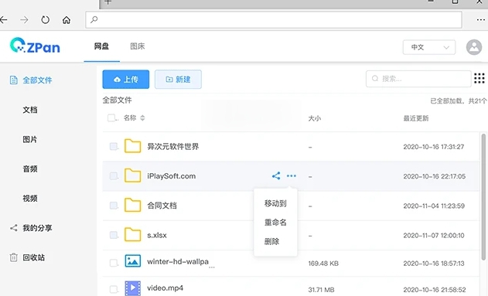
Task: Open 回收站 recycle bin
Action: (x=33, y=257)
